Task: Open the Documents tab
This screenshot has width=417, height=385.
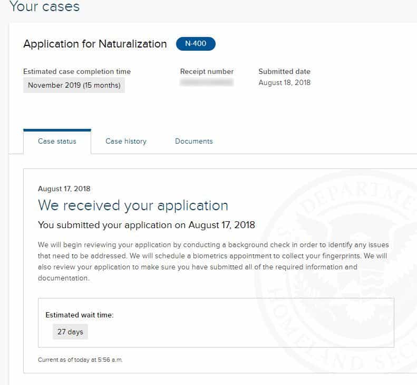Action: (x=194, y=141)
